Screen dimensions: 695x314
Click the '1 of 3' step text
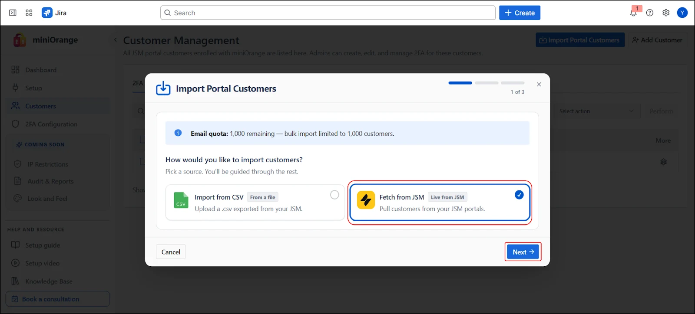517,92
